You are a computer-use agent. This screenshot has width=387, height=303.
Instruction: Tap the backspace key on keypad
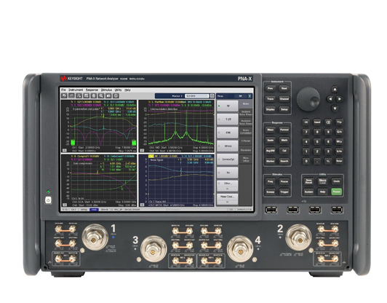[328, 122]
